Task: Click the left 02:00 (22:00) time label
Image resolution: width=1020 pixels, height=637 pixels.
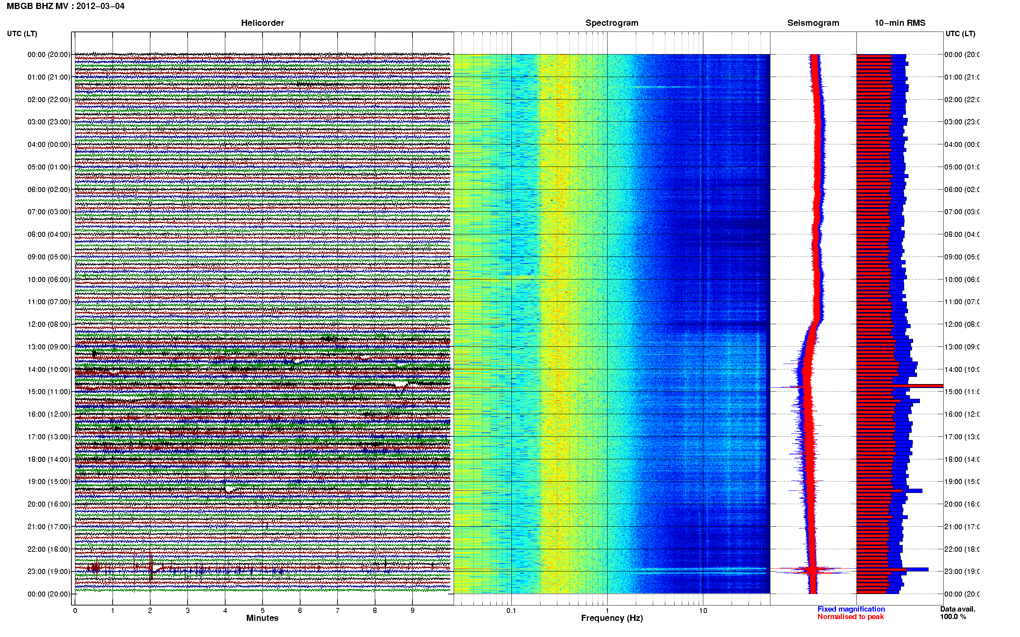Action: tap(49, 100)
